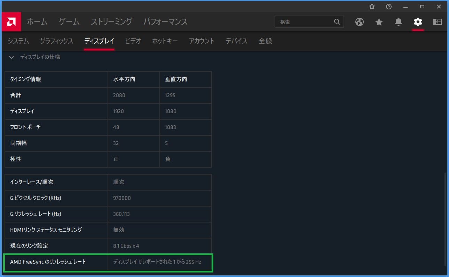Open favorites star icon
The height and width of the screenshot is (277, 449).
click(379, 22)
